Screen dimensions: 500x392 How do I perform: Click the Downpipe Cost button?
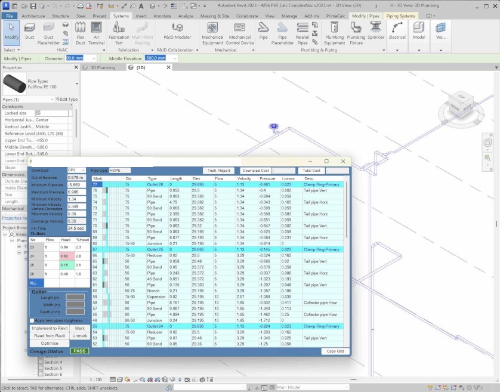tap(256, 171)
